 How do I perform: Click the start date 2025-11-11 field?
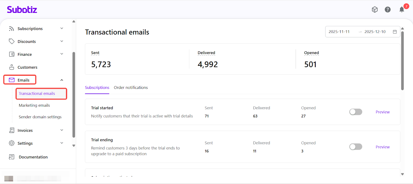[339, 32]
